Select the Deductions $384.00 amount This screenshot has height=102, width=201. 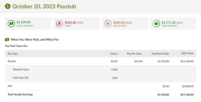tap(119, 23)
